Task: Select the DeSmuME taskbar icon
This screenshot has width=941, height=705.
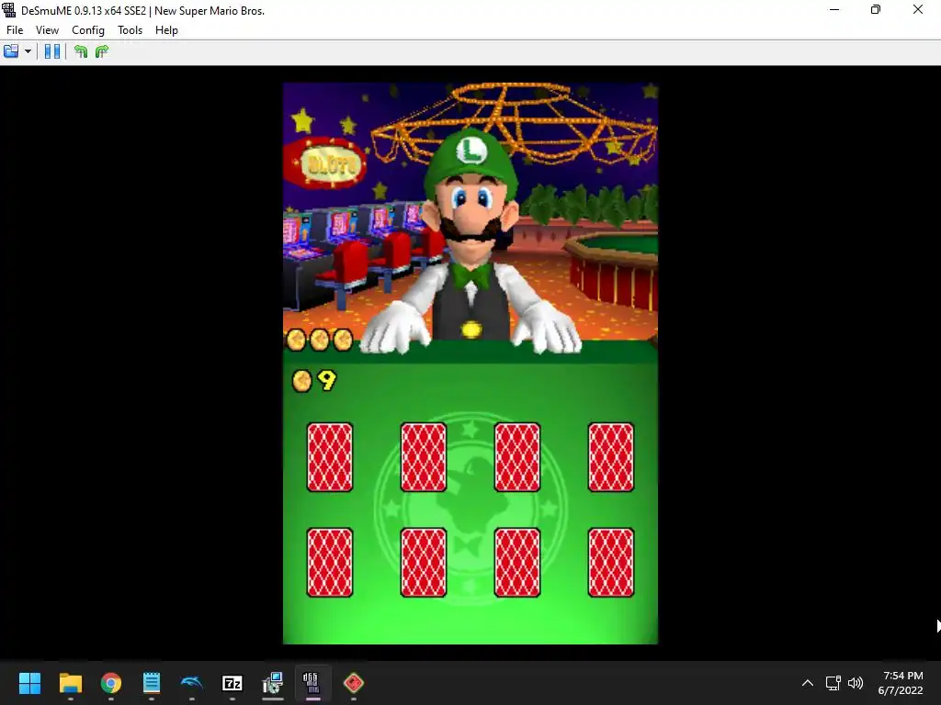Action: (312, 683)
